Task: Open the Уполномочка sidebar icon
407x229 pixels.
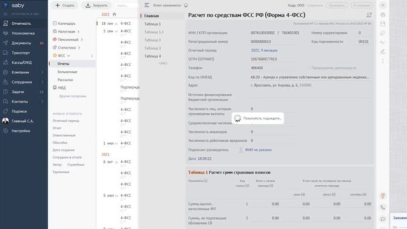Action: tap(6, 33)
